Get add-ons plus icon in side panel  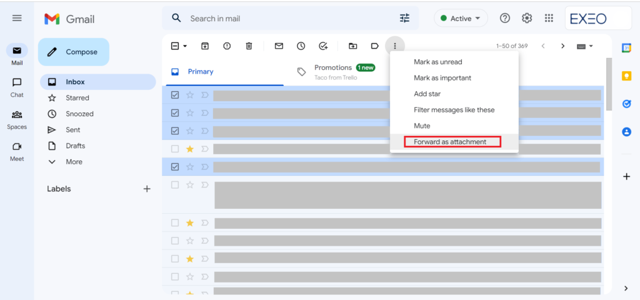[627, 177]
